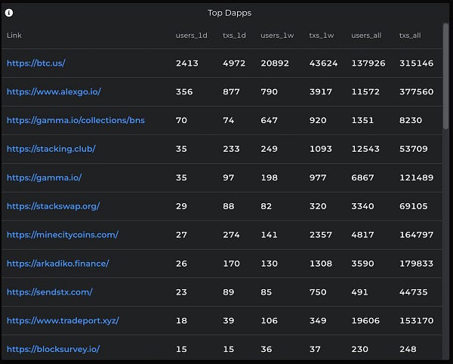Click the txs_1d column header

234,35
